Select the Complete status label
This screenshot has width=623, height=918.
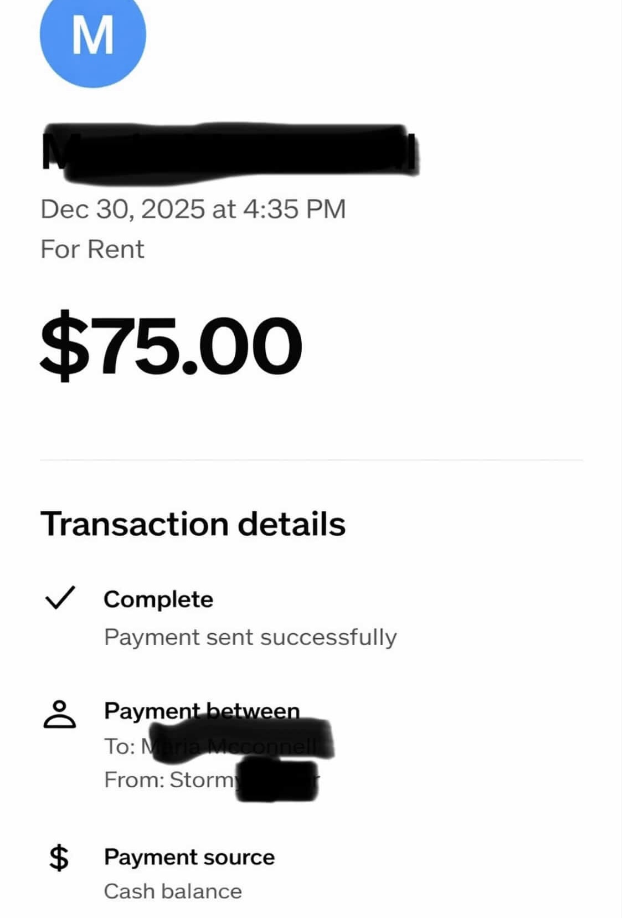click(x=158, y=599)
